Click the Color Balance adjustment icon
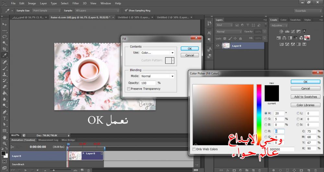Viewport: 324px width, 172px height. pos(284,38)
